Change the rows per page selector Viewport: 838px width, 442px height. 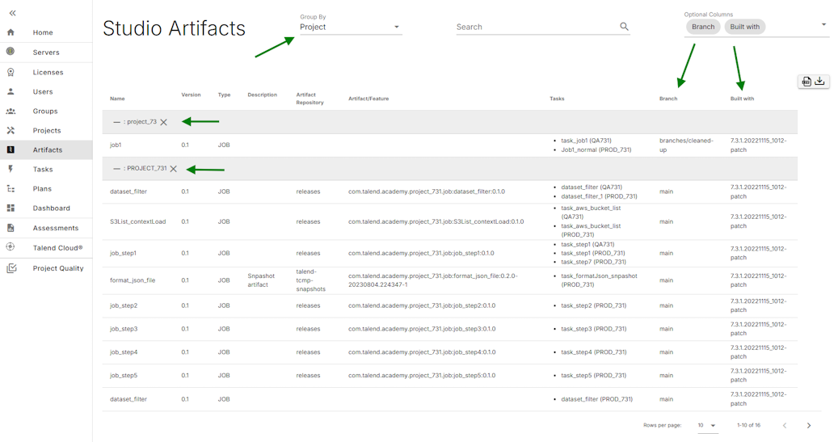707,425
